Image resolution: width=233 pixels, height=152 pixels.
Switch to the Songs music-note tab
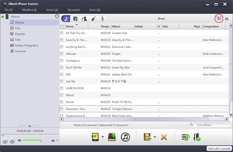pos(66,19)
